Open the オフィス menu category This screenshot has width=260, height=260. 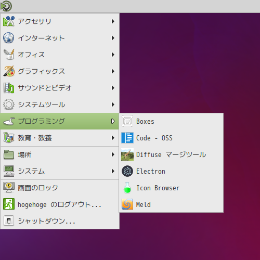point(60,55)
